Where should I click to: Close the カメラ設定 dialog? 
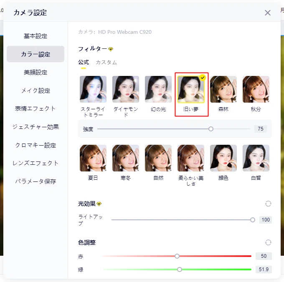tap(268, 13)
